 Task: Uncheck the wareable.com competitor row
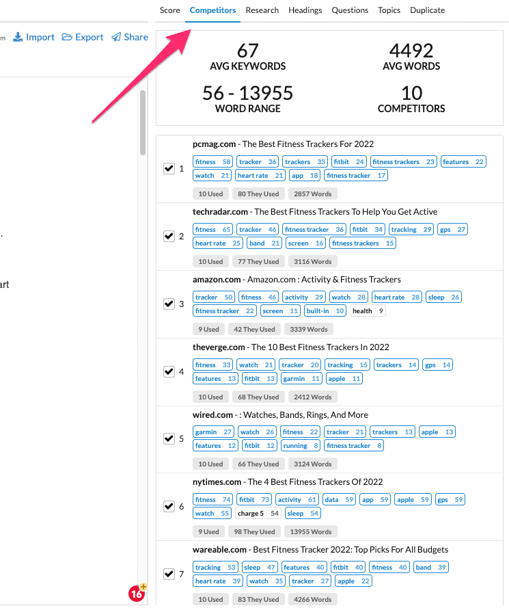coord(169,574)
